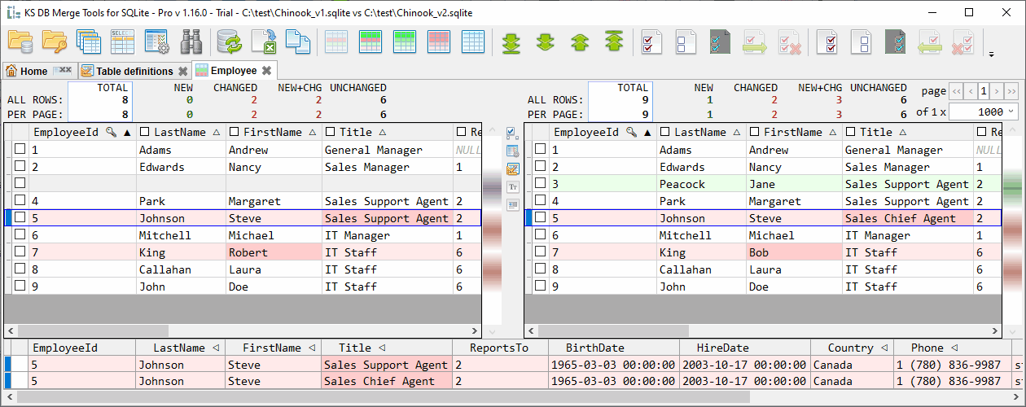Check row 1 Adams checkbox in left grid
Viewport: 1026px width, 407px height.
pyautogui.click(x=20, y=150)
